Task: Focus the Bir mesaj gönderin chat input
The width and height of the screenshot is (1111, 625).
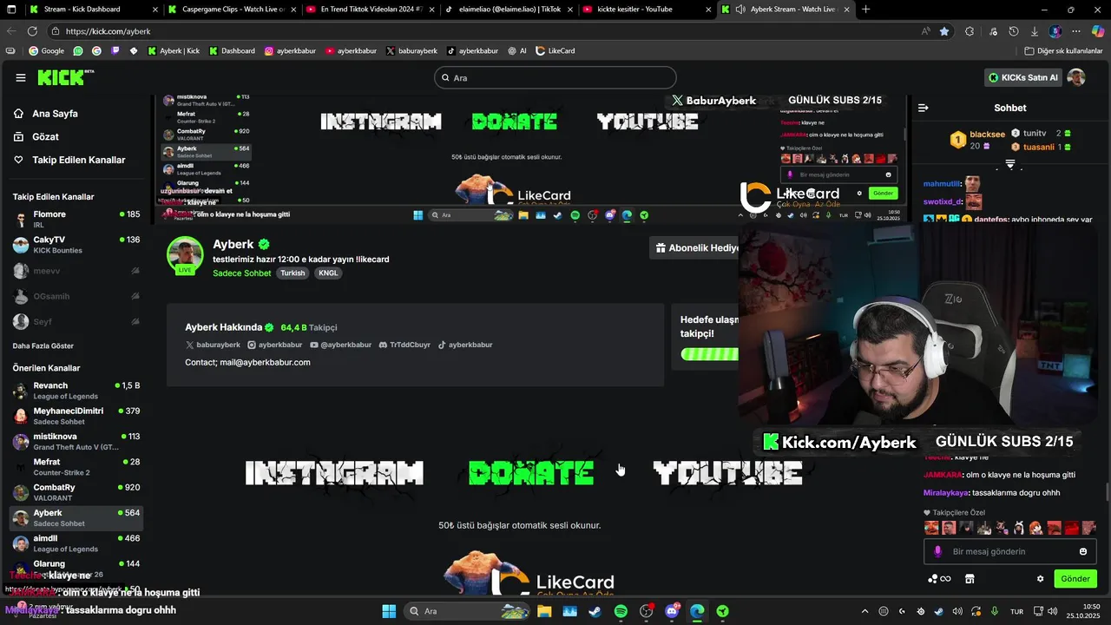Action: tap(1010, 551)
